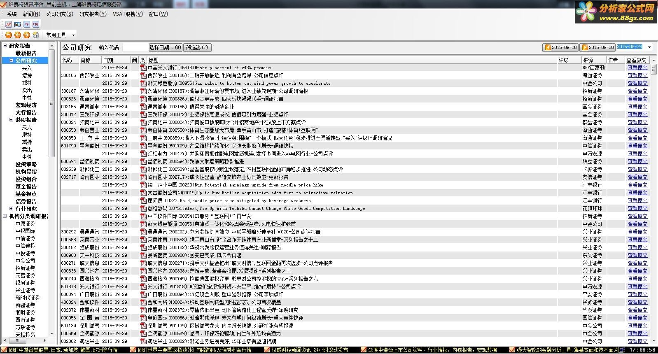658x354 pixels.
Task: Click the F9 toolbar icon
Action: tap(27, 24)
